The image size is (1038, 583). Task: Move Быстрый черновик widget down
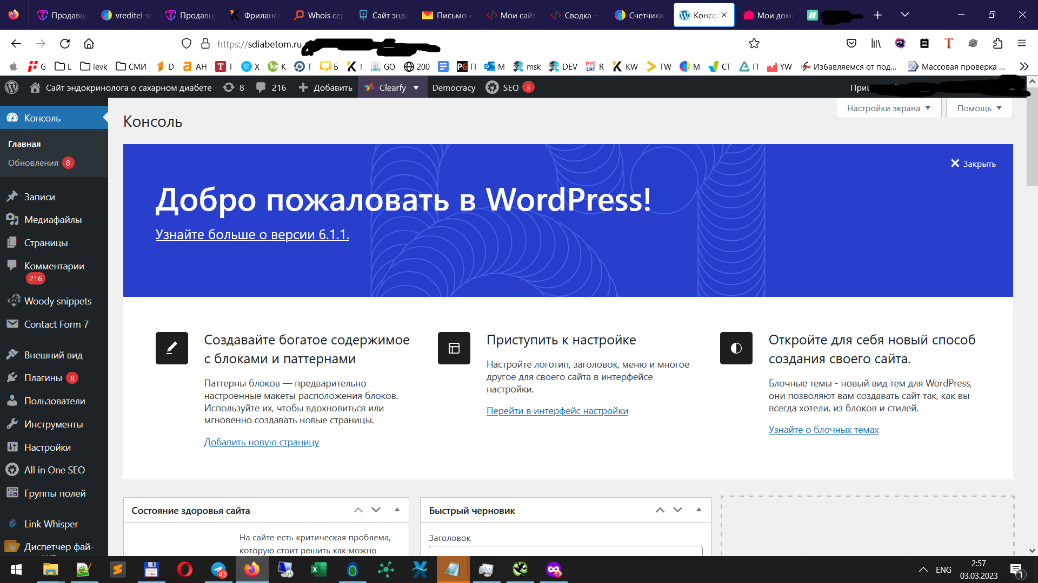677,510
